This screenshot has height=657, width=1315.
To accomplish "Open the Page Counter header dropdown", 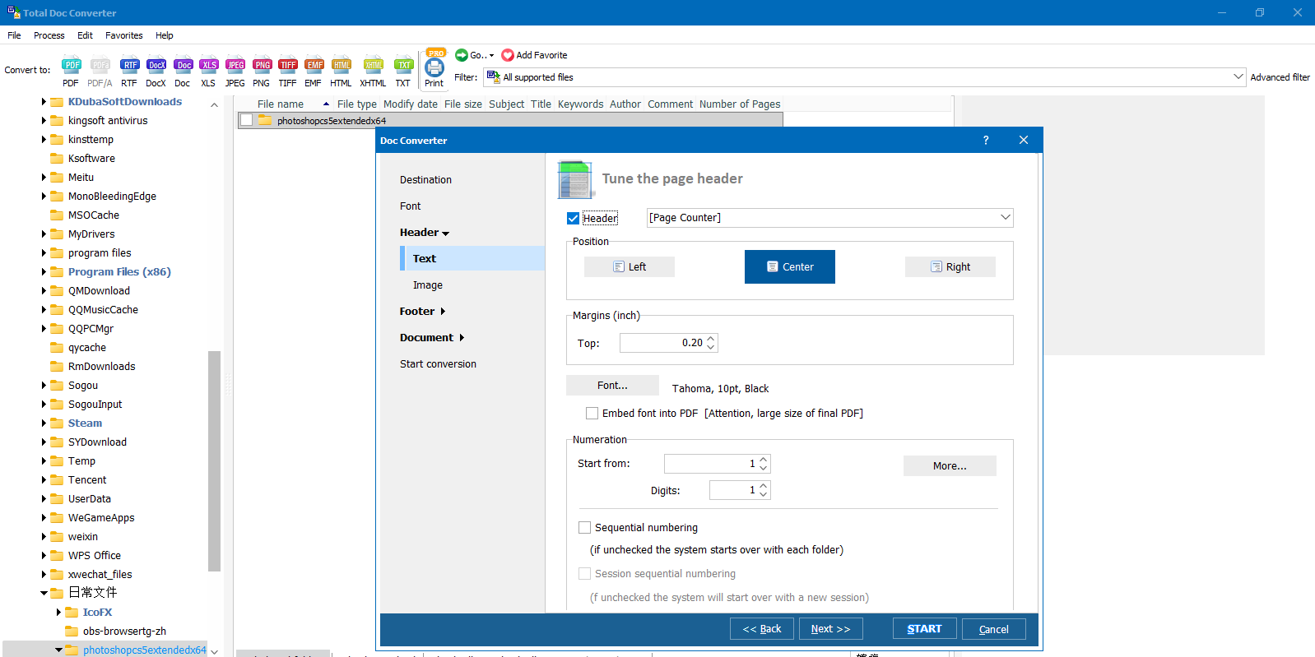I will 1005,218.
